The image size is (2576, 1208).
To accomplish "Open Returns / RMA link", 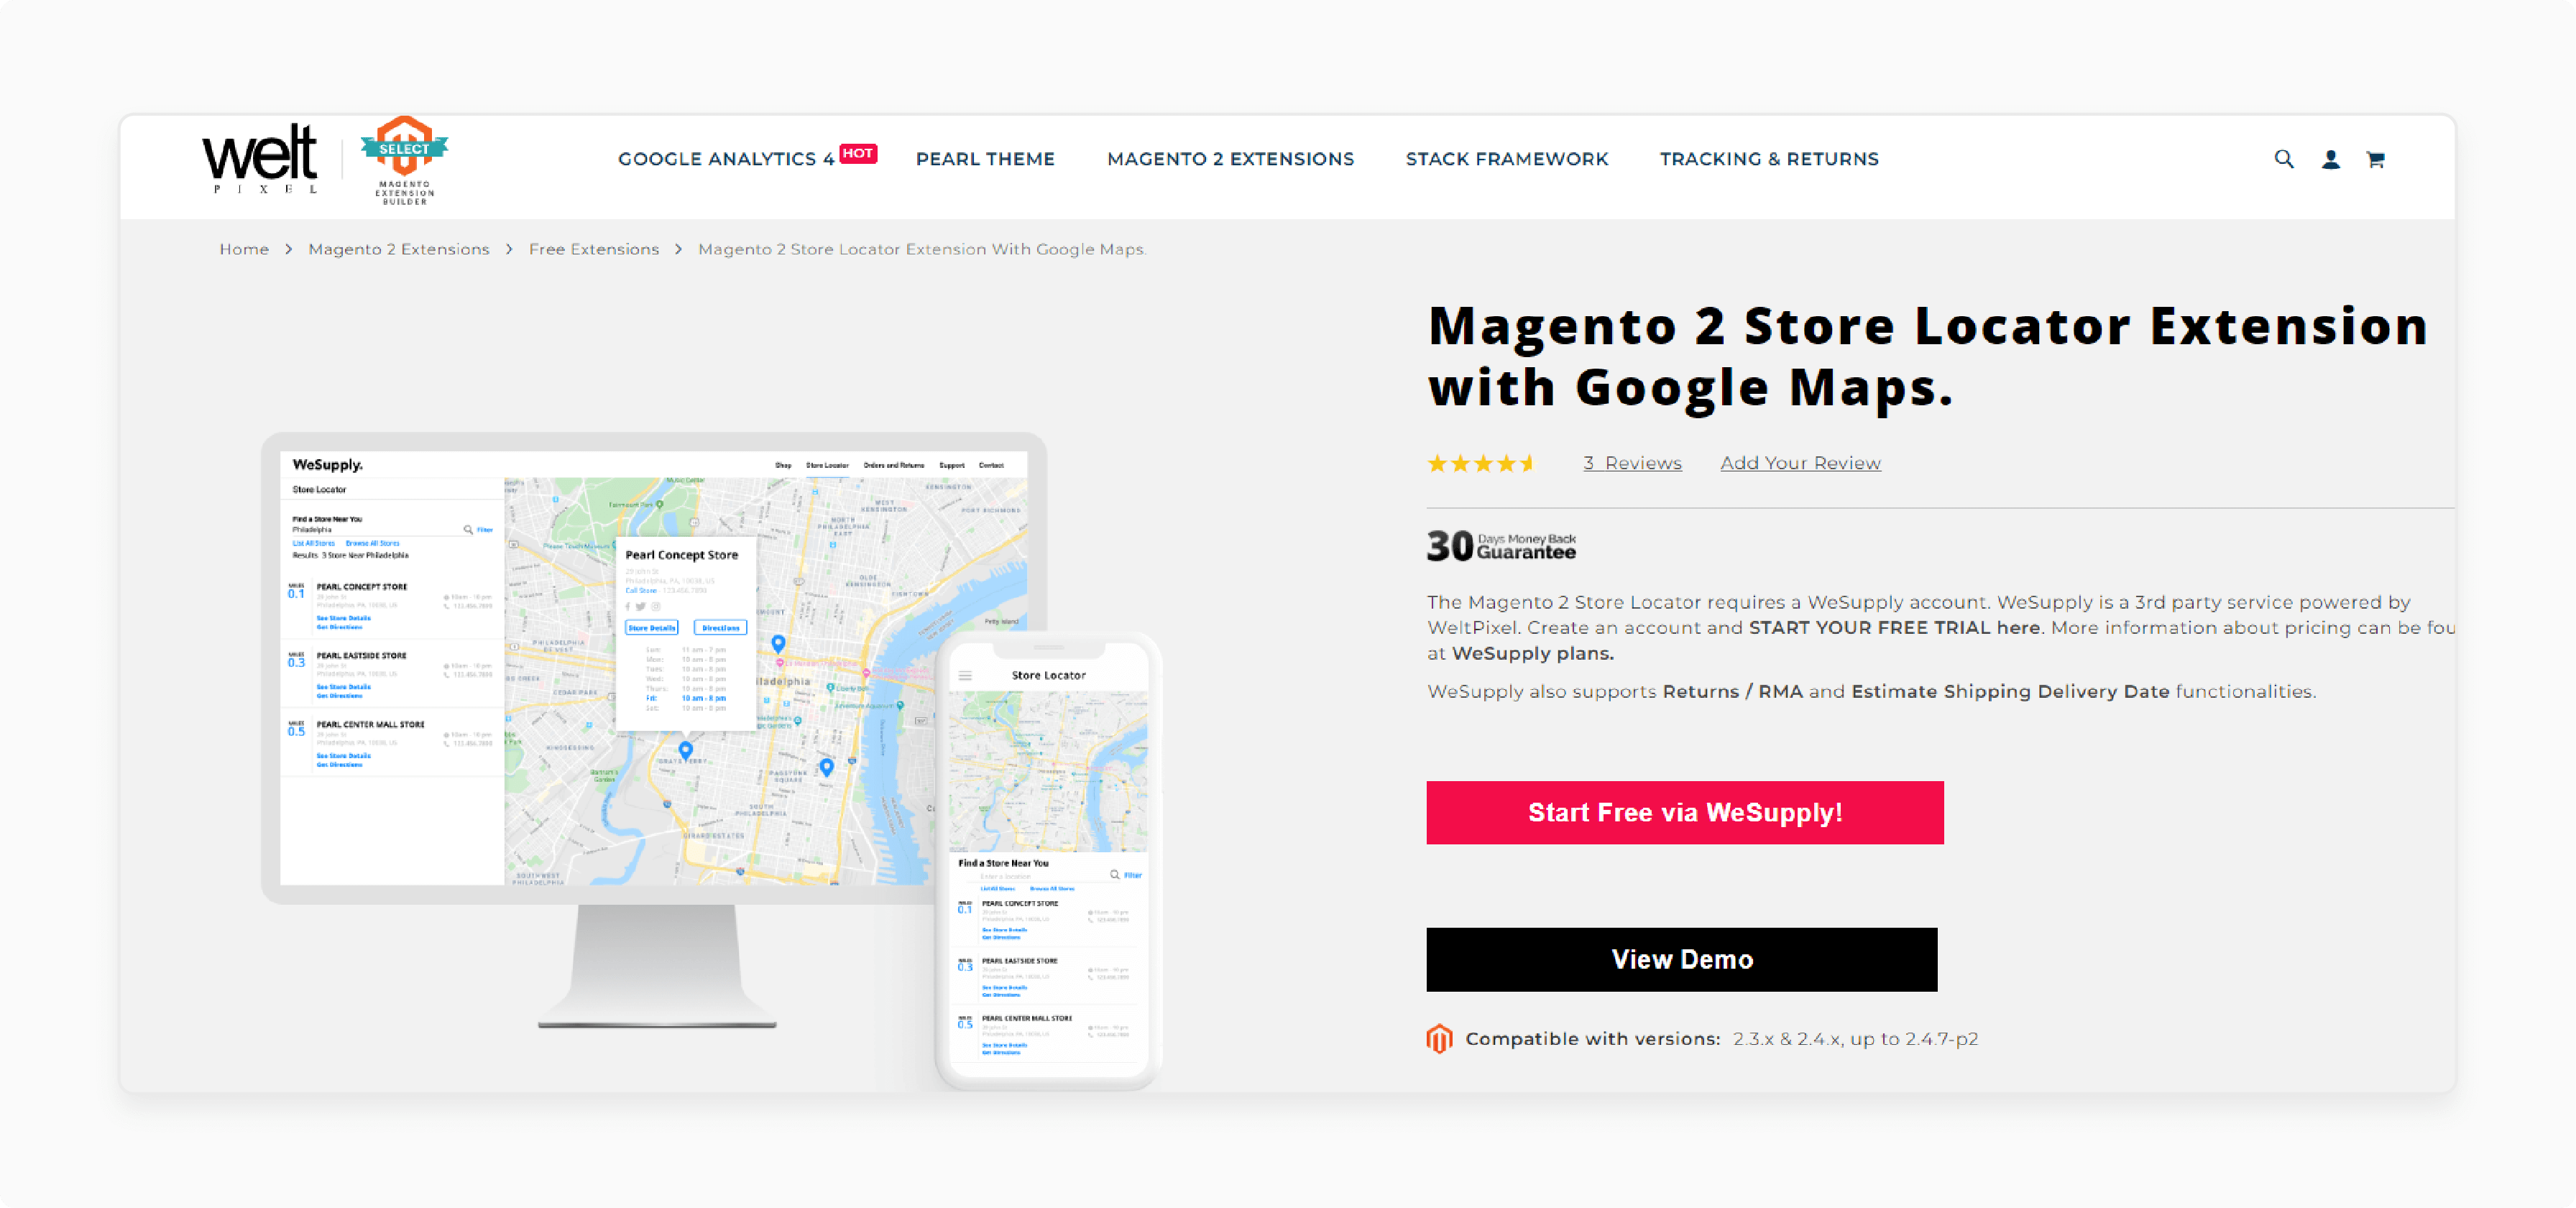I will click(x=1732, y=691).
